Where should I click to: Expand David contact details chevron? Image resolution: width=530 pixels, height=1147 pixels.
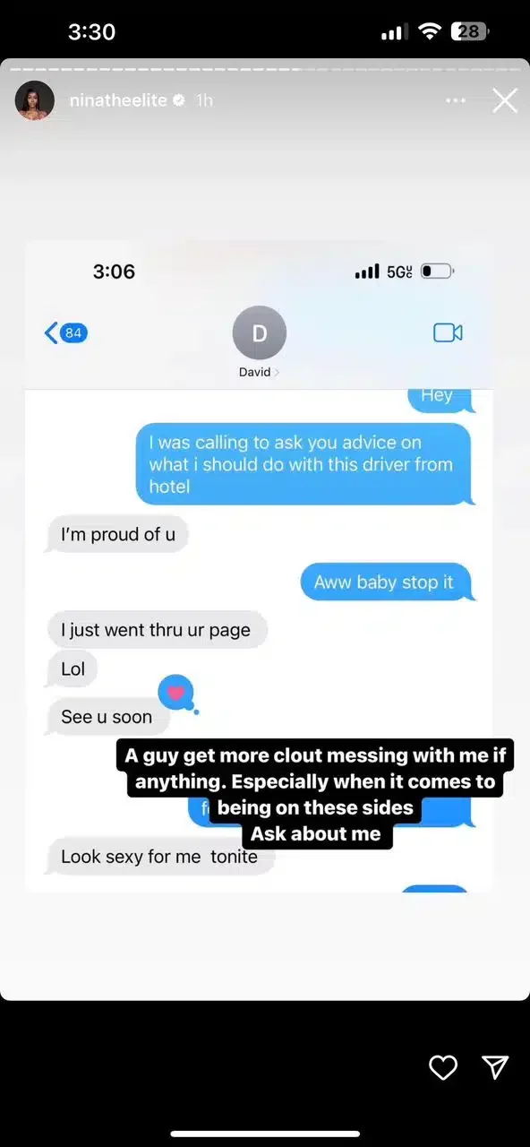(276, 372)
